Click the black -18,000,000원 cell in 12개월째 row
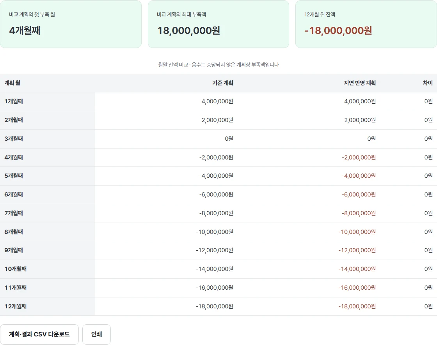 [x=215, y=306]
